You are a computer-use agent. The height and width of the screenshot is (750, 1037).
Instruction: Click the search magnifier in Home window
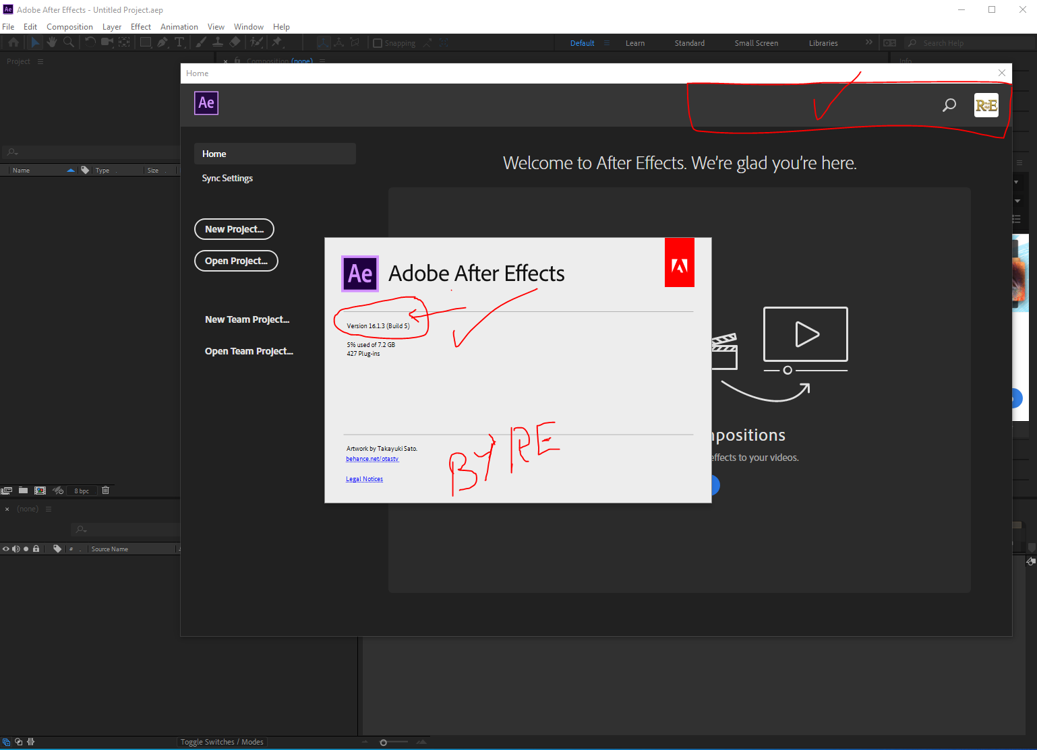(949, 105)
